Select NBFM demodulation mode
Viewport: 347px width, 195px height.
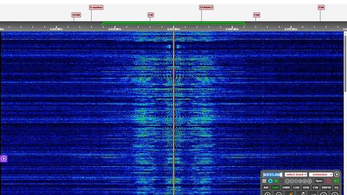[326, 187]
